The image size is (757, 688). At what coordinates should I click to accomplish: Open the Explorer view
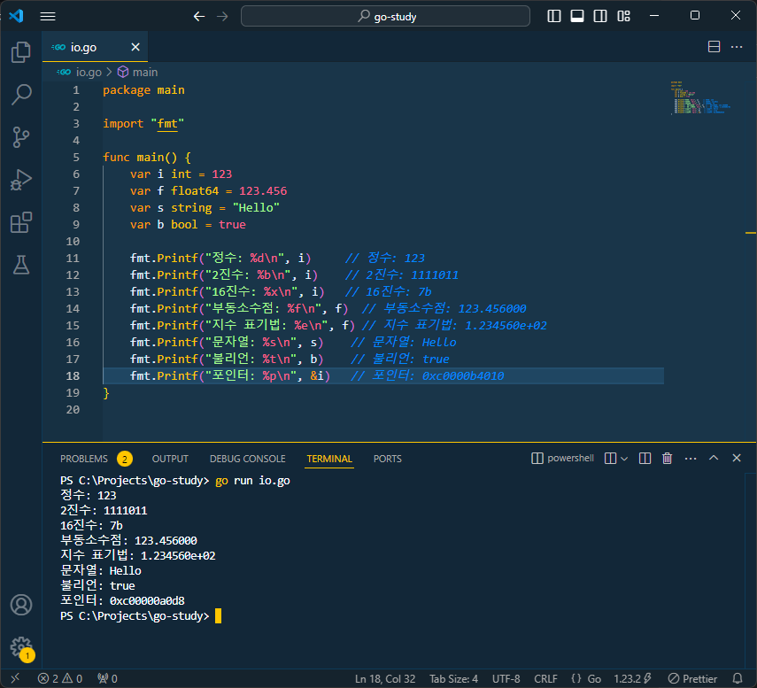coord(20,53)
